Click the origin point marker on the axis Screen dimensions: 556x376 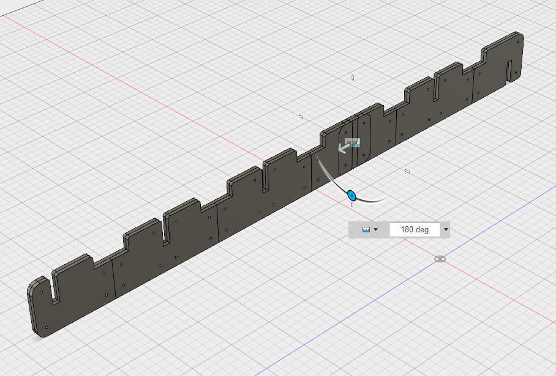(440, 259)
